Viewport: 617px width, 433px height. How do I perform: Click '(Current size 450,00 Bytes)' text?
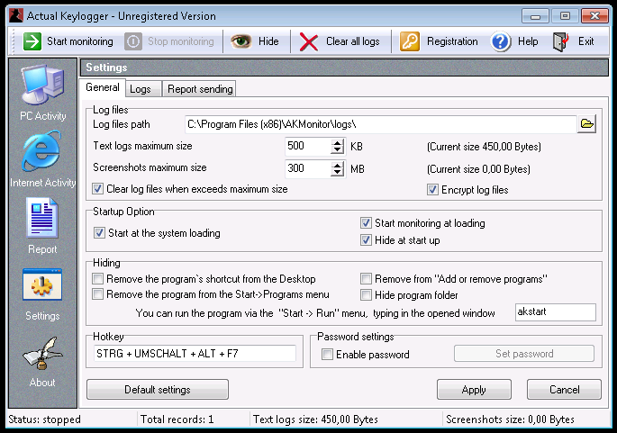(484, 147)
